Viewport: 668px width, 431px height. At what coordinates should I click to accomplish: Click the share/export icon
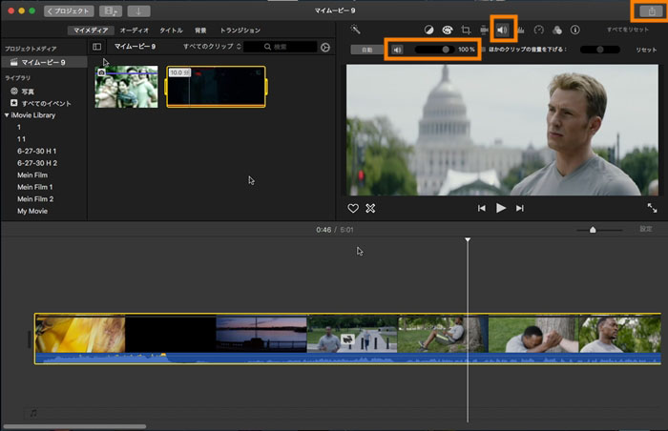[x=650, y=10]
